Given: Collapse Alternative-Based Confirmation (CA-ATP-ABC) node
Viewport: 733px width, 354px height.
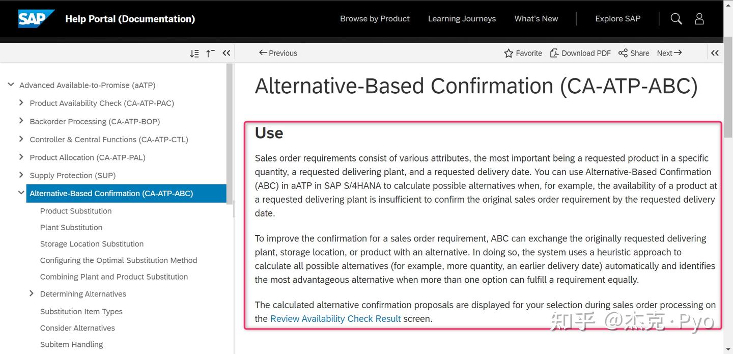Looking at the screenshot, I should tap(21, 193).
